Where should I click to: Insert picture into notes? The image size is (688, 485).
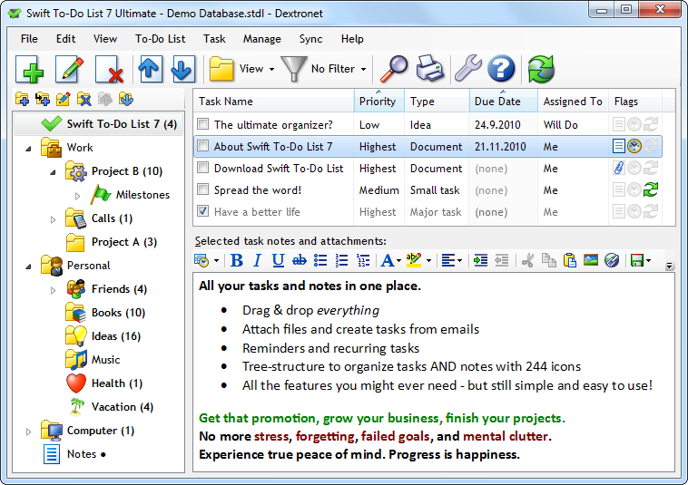coord(591,260)
